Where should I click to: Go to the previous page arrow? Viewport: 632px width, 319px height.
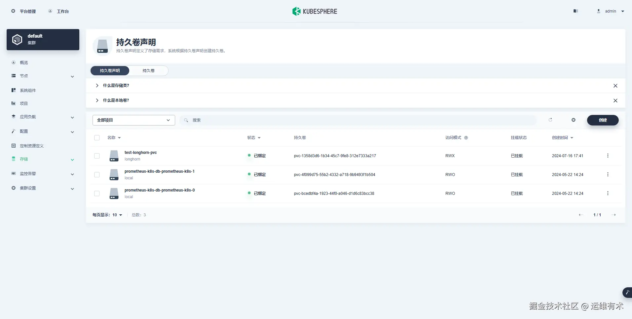pyautogui.click(x=581, y=215)
